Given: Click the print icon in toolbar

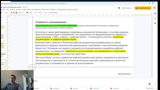Looking at the screenshot, I should pos(1,13).
